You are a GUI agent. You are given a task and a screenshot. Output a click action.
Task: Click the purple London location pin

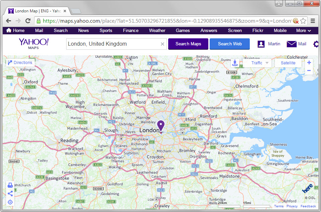coord(161,126)
